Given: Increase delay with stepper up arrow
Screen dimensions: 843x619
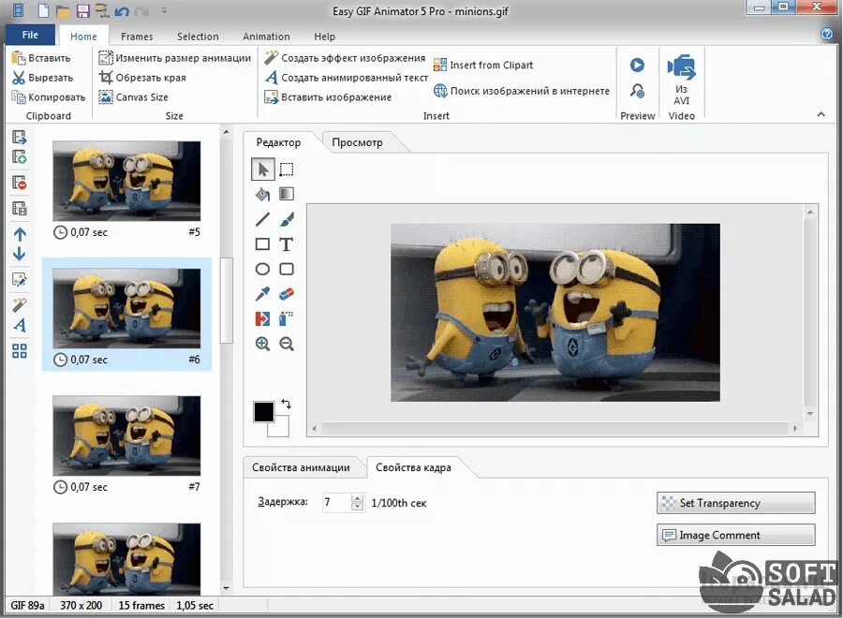Looking at the screenshot, I should tap(357, 498).
